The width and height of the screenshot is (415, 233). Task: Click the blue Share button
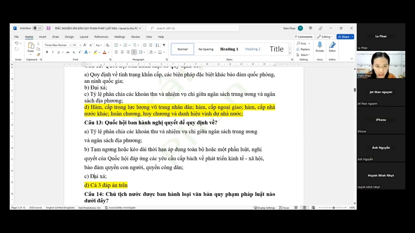tap(345, 37)
